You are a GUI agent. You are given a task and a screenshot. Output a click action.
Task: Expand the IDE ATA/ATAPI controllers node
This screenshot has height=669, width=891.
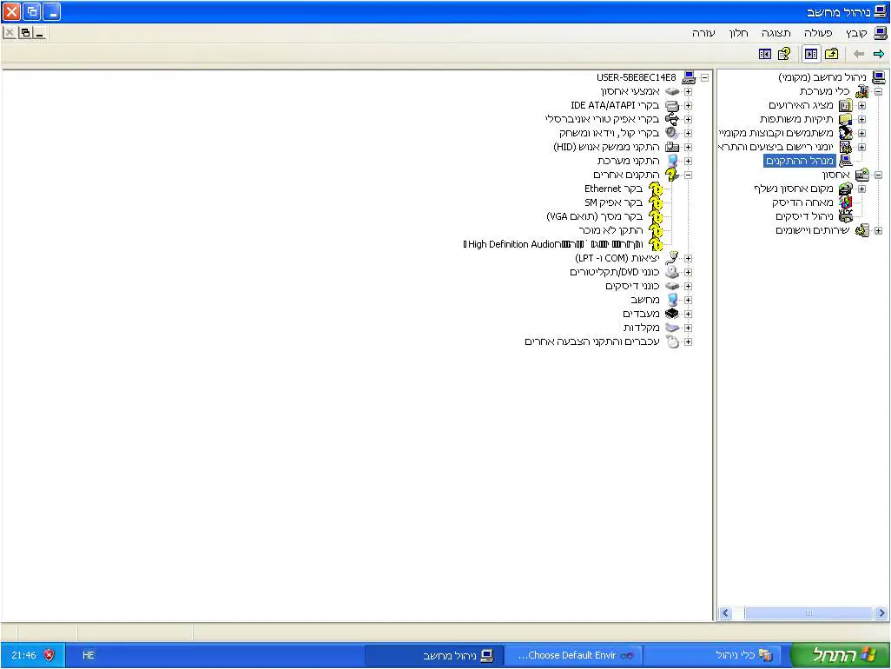(x=688, y=105)
